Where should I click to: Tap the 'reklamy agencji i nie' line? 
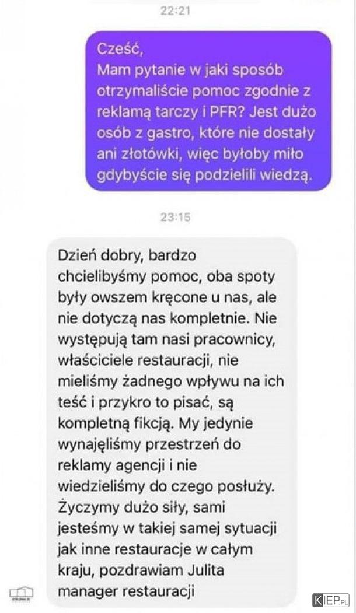pyautogui.click(x=127, y=465)
